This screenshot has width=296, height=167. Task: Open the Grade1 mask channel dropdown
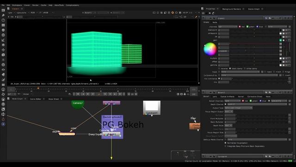click(240, 72)
